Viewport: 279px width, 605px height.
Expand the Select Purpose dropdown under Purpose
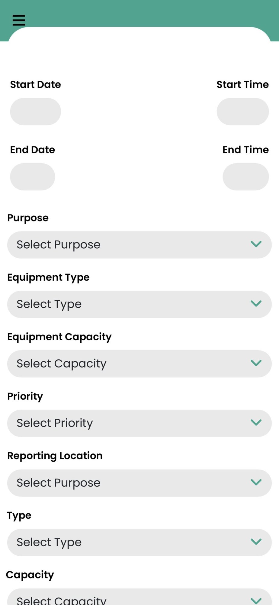[139, 245]
